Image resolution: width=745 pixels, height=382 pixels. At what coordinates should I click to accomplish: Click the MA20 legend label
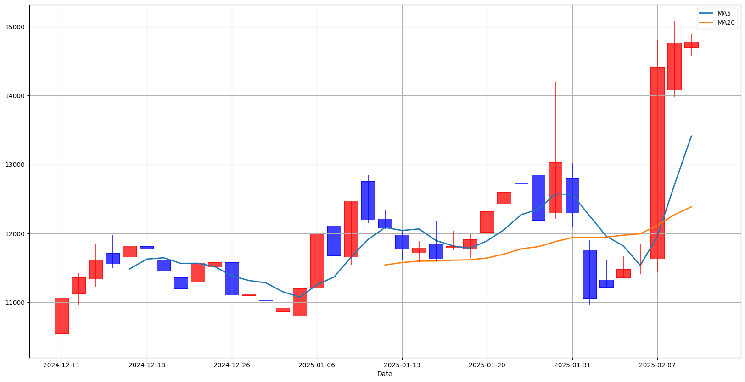pyautogui.click(x=726, y=22)
